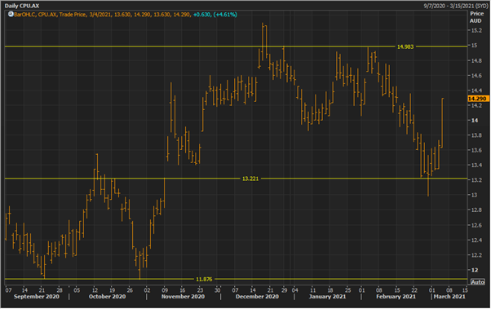Click the Price AUD axis header
Image resolution: width=491 pixels, height=309 pixels.
point(476,17)
